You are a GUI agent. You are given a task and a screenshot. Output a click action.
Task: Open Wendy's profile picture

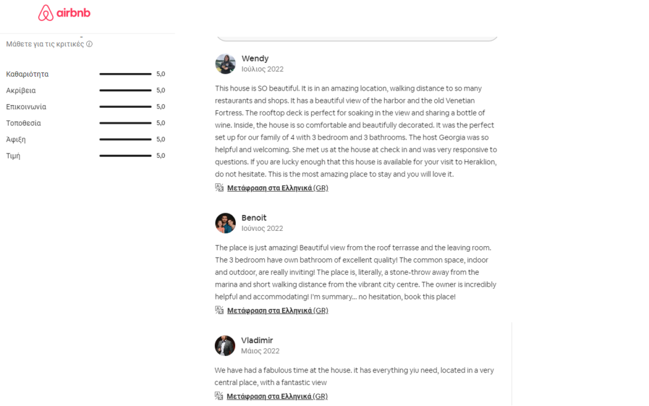click(x=225, y=63)
